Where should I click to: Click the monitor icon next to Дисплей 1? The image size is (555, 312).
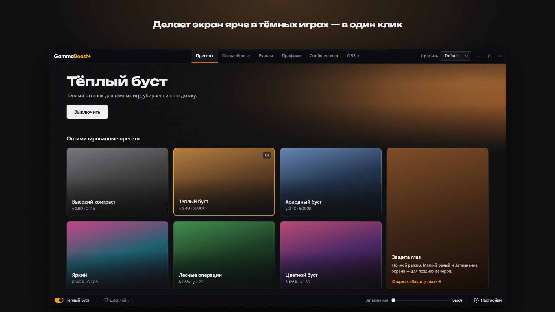[106, 300]
